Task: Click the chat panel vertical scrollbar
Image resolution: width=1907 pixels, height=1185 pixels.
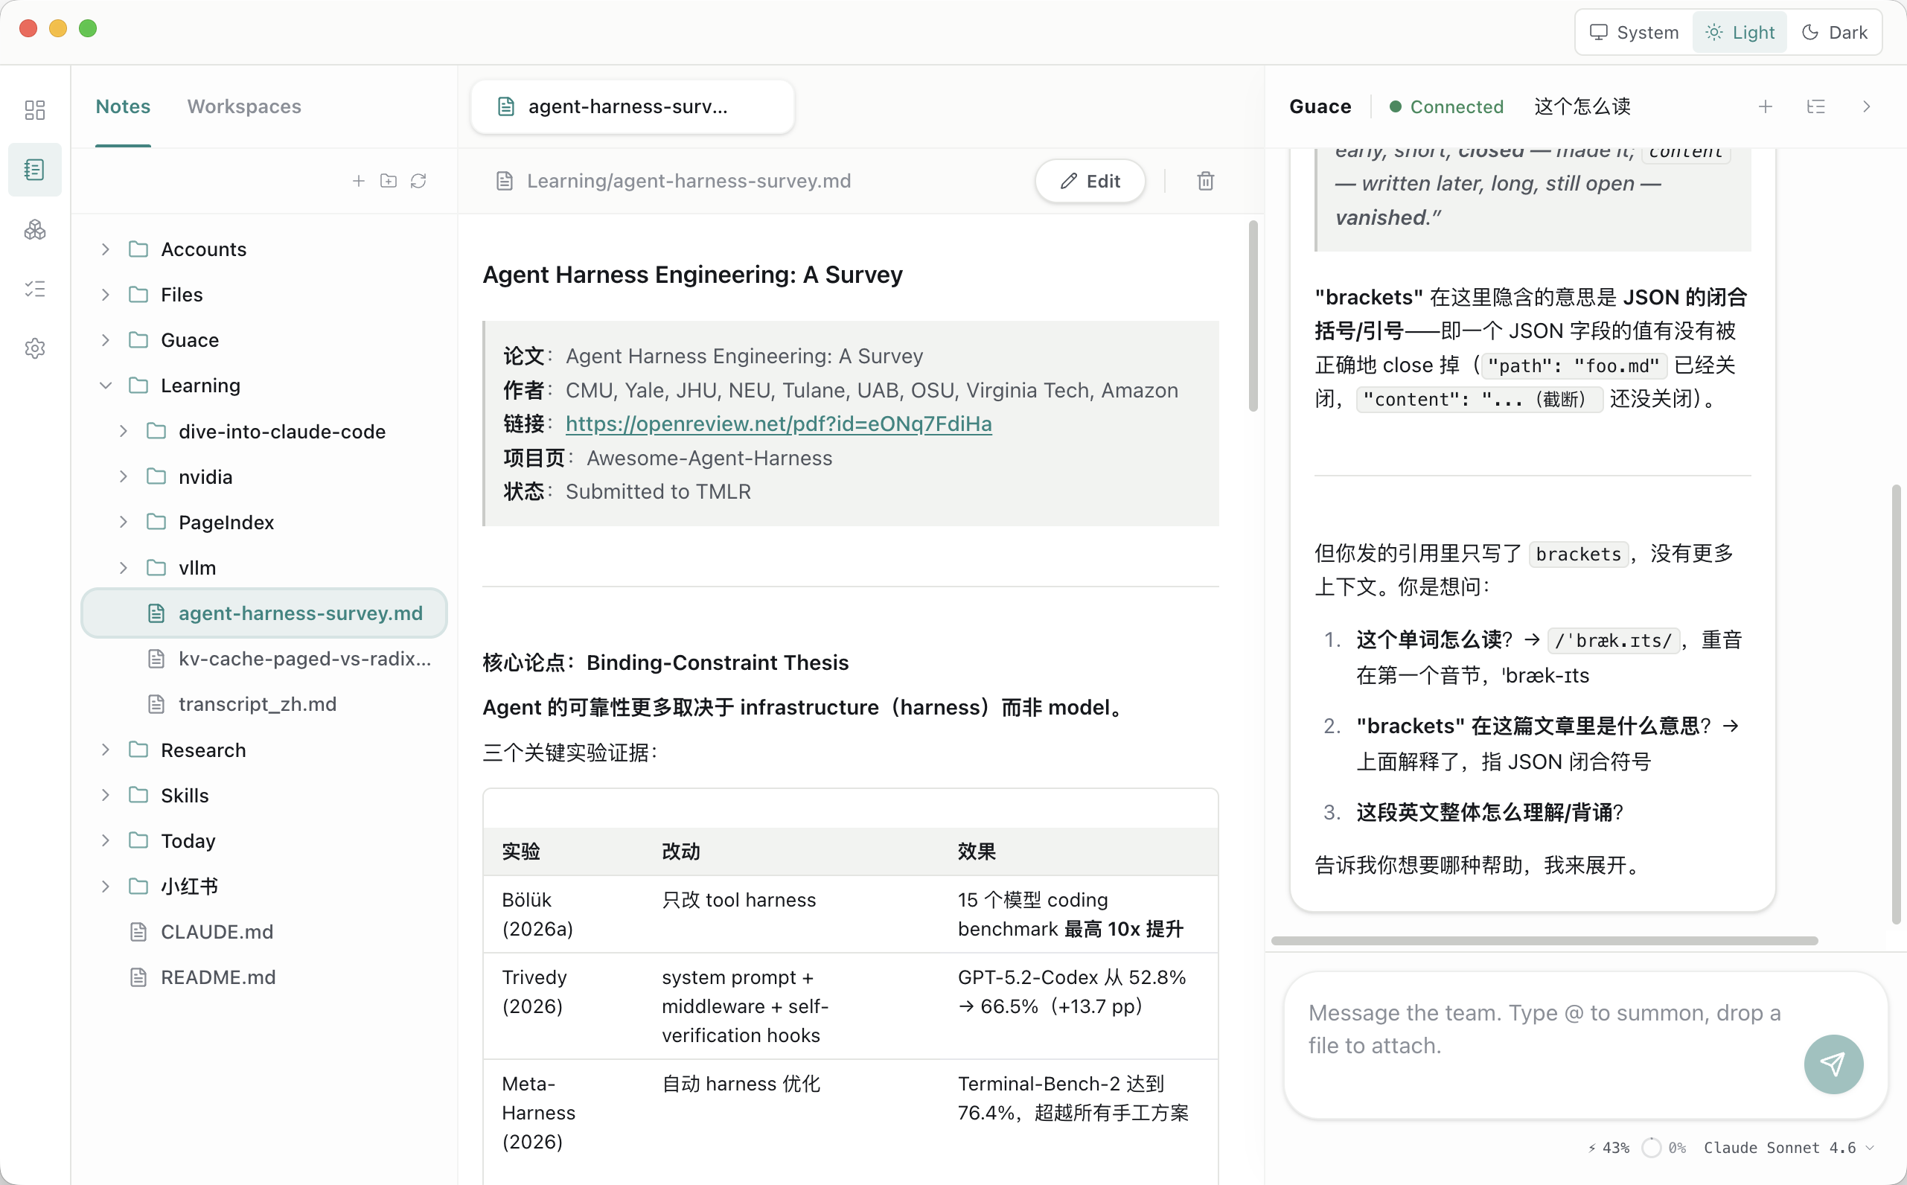Action: click(x=1896, y=706)
